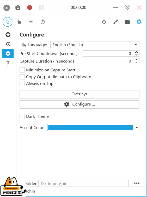This screenshot has height=197, width=147.
Task: Click the stopwatch timer icon
Action: (x=43, y=22)
